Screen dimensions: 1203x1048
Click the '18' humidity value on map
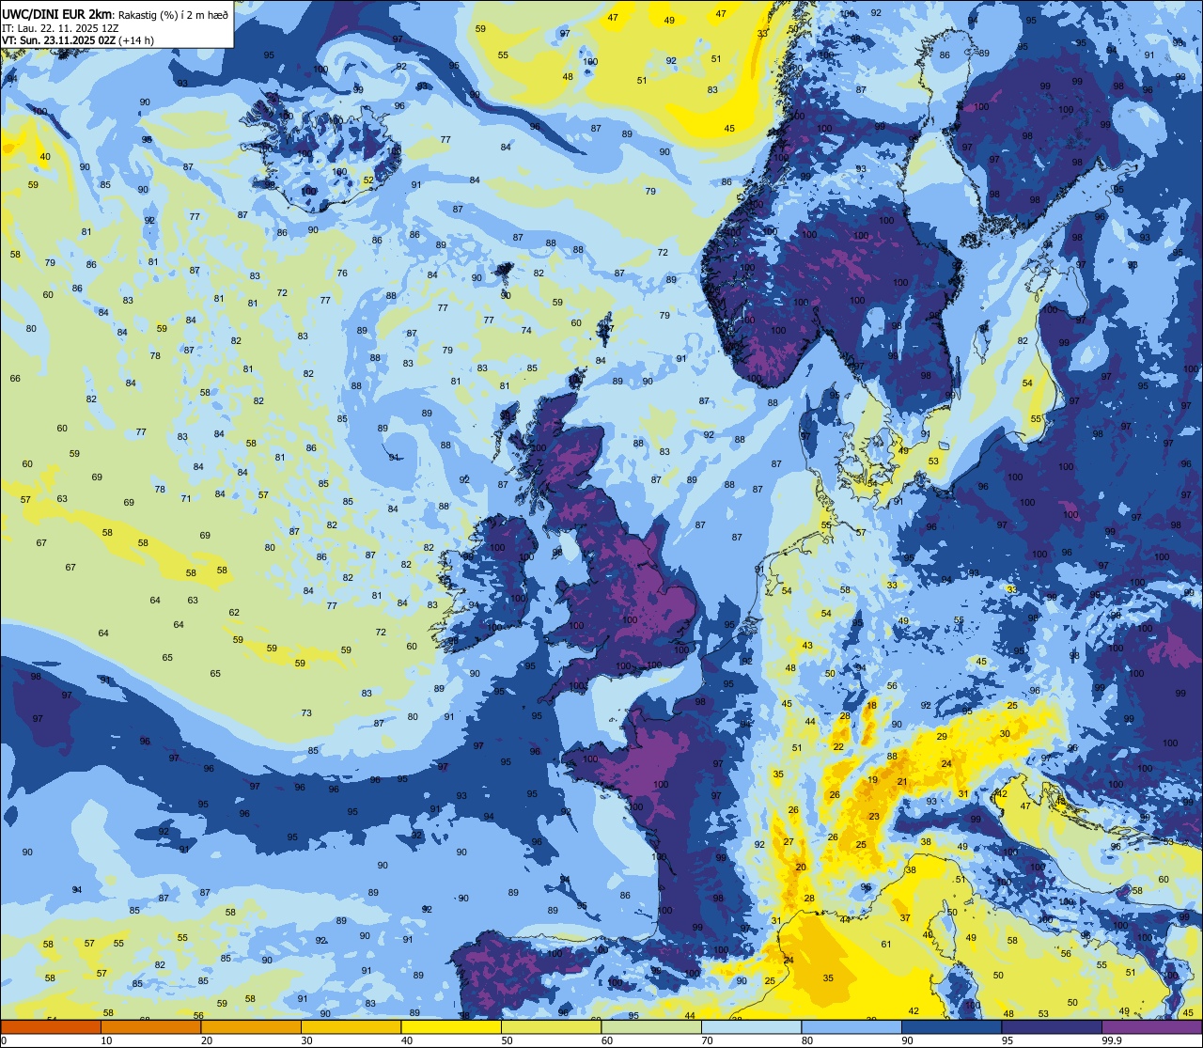point(871,705)
